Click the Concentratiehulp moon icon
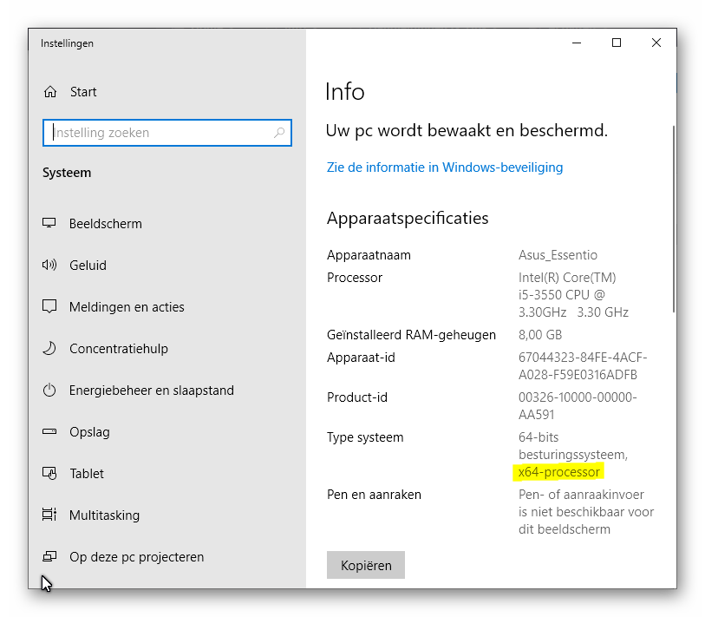Screen dimensions: 705x617 (x=49, y=348)
